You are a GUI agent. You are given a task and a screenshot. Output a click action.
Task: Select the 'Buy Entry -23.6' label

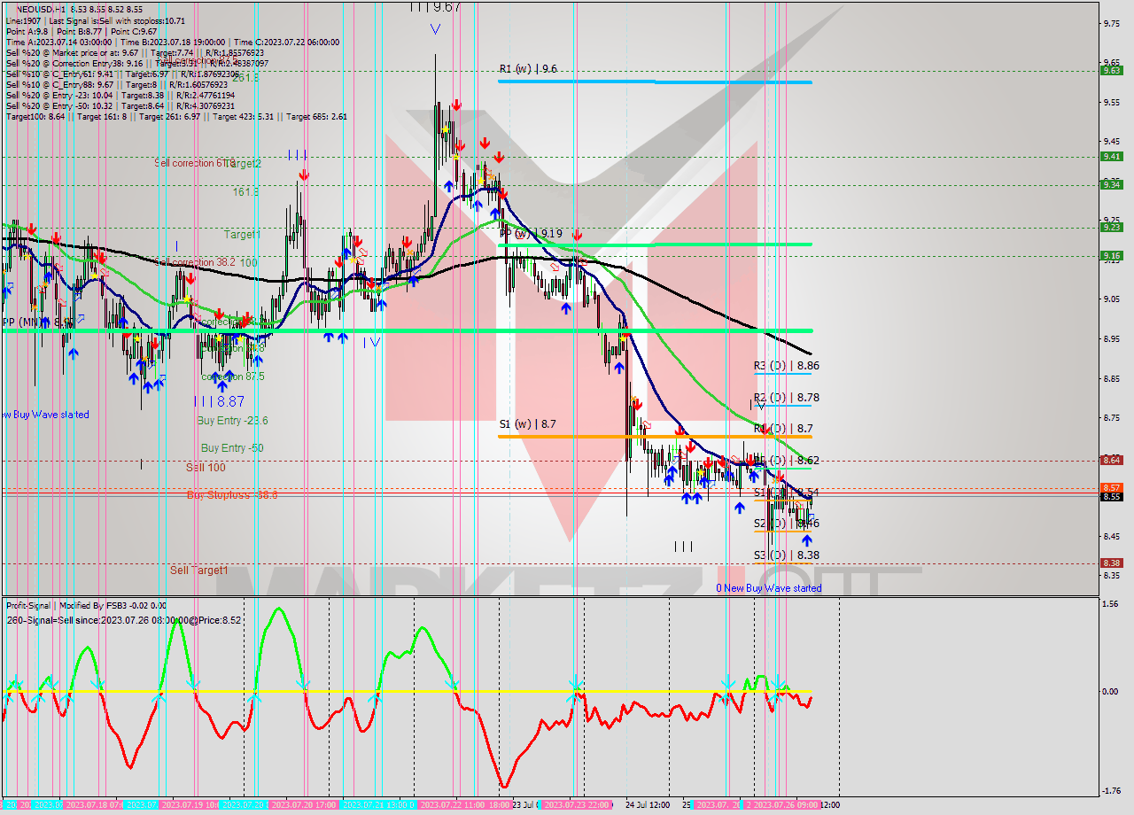(232, 421)
